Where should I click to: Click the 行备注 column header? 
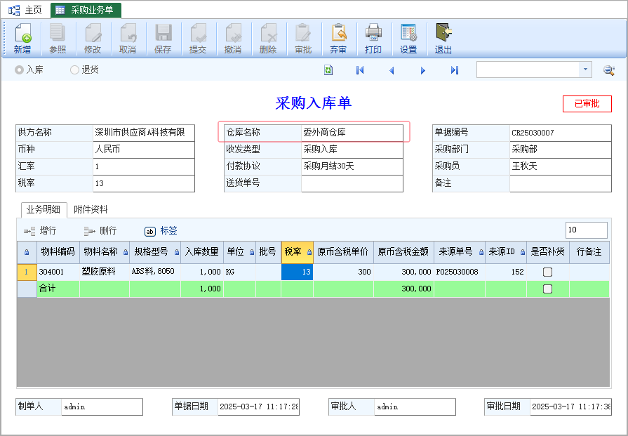(589, 251)
